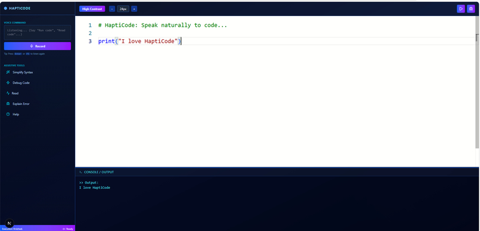Run the code with the play icon

click(x=460, y=9)
